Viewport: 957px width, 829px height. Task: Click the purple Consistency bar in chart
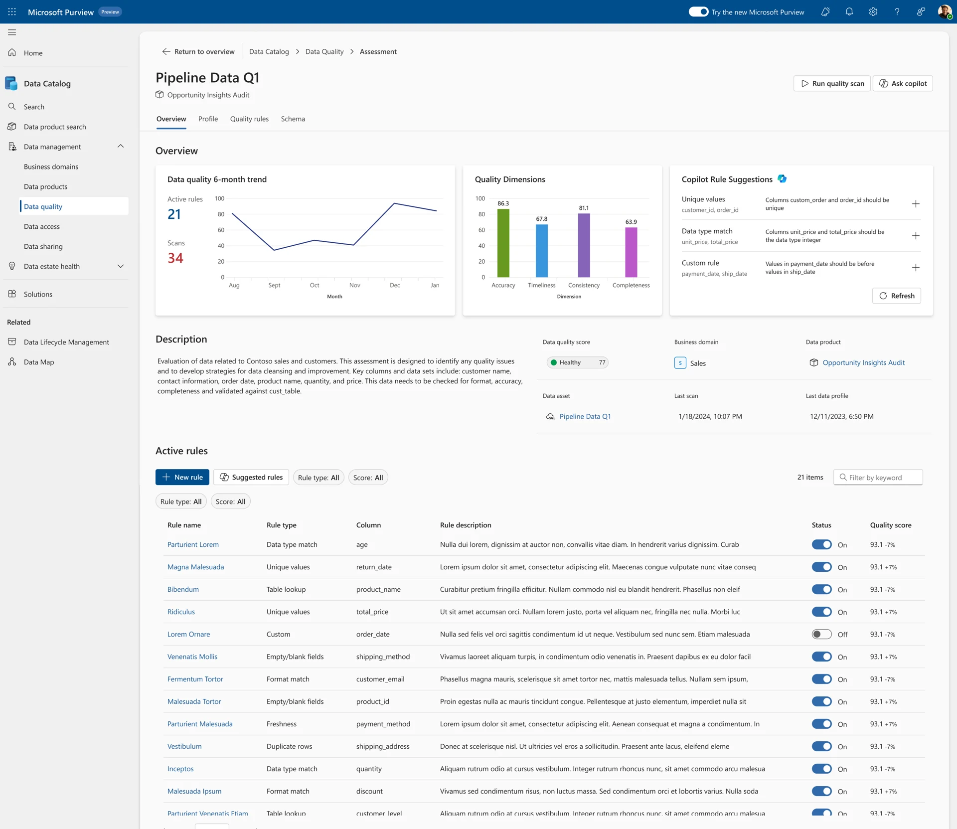(x=584, y=245)
